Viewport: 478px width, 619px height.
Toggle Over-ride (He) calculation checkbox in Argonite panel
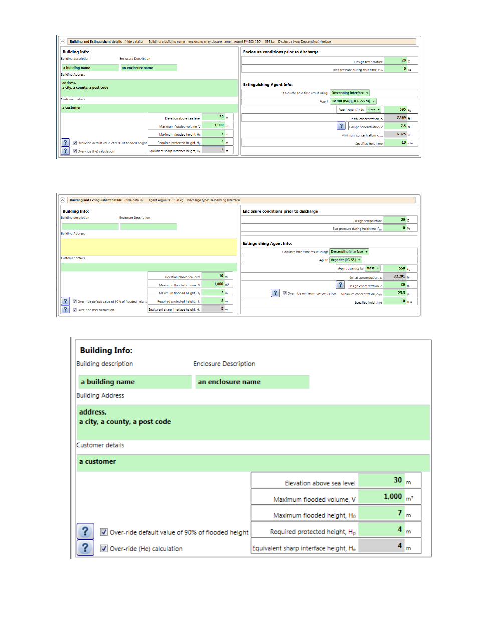[75, 310]
